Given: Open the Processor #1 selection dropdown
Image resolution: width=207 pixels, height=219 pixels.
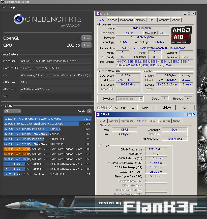Looking at the screenshot, I should (129, 99).
